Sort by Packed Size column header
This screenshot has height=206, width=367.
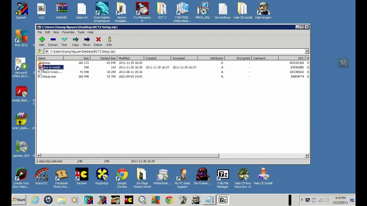104,58
